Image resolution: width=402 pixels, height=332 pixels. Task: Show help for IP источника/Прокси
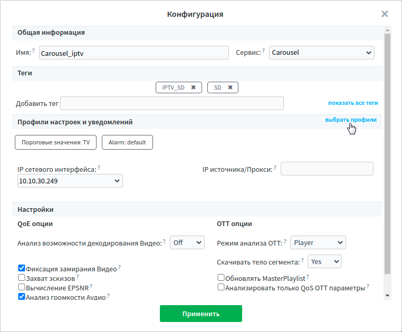tap(275, 168)
